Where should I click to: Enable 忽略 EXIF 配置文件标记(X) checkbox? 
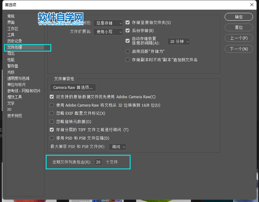tap(52, 113)
